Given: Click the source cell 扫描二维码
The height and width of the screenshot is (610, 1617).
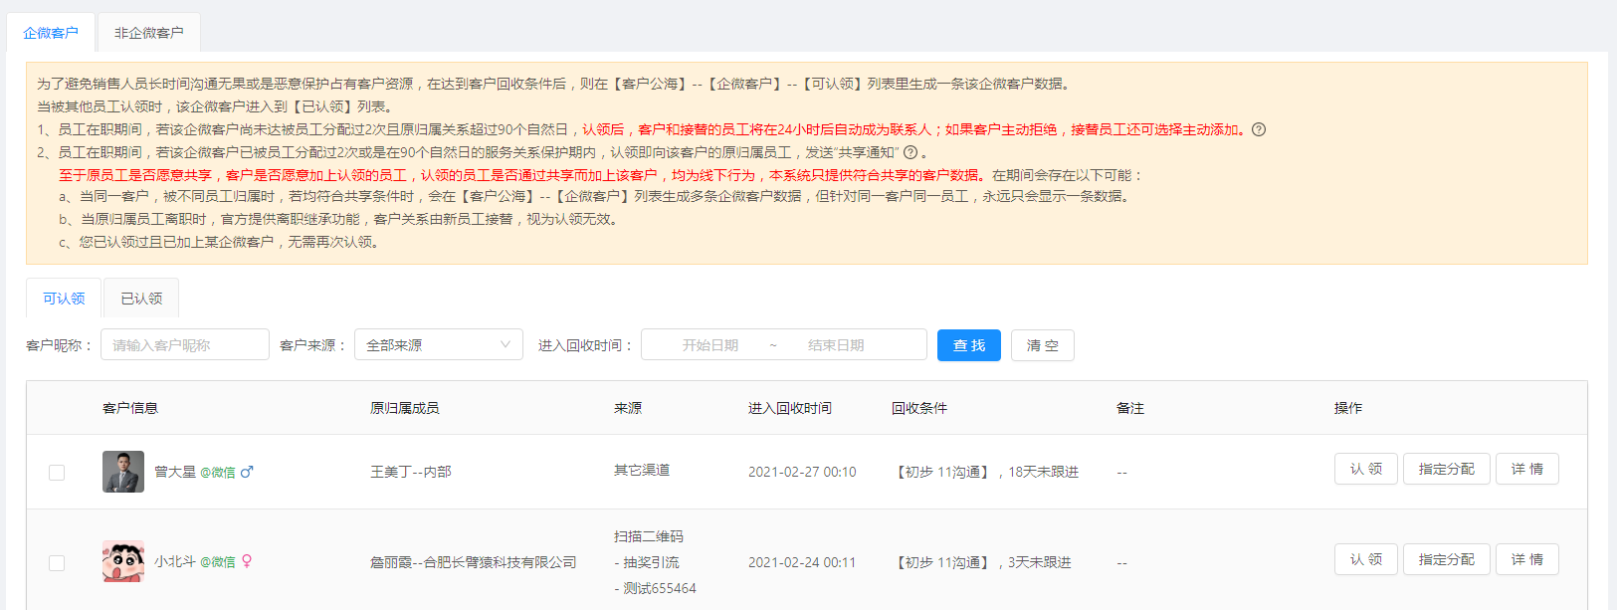Looking at the screenshot, I should [x=649, y=536].
